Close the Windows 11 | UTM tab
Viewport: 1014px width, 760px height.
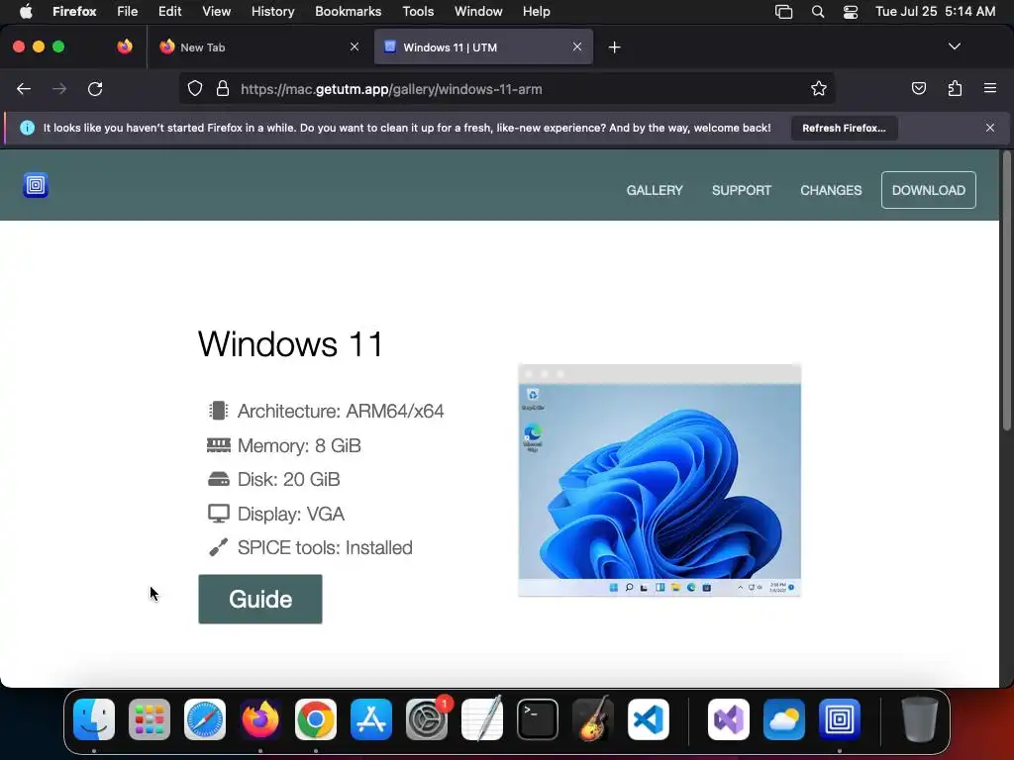coord(577,47)
